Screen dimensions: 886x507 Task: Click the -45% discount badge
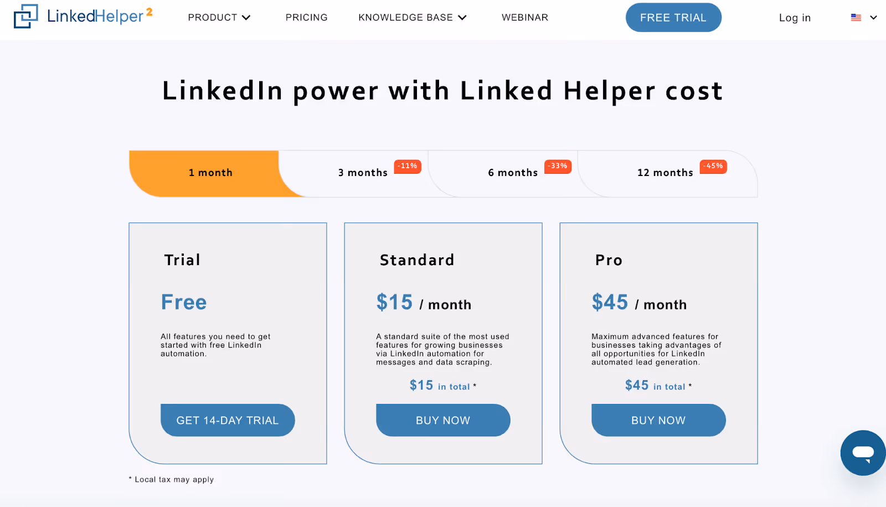pos(713,166)
